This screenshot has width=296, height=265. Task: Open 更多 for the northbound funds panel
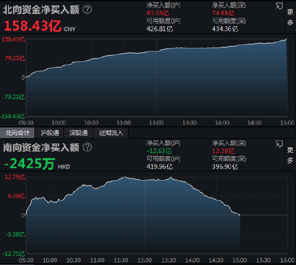tap(290, 17)
